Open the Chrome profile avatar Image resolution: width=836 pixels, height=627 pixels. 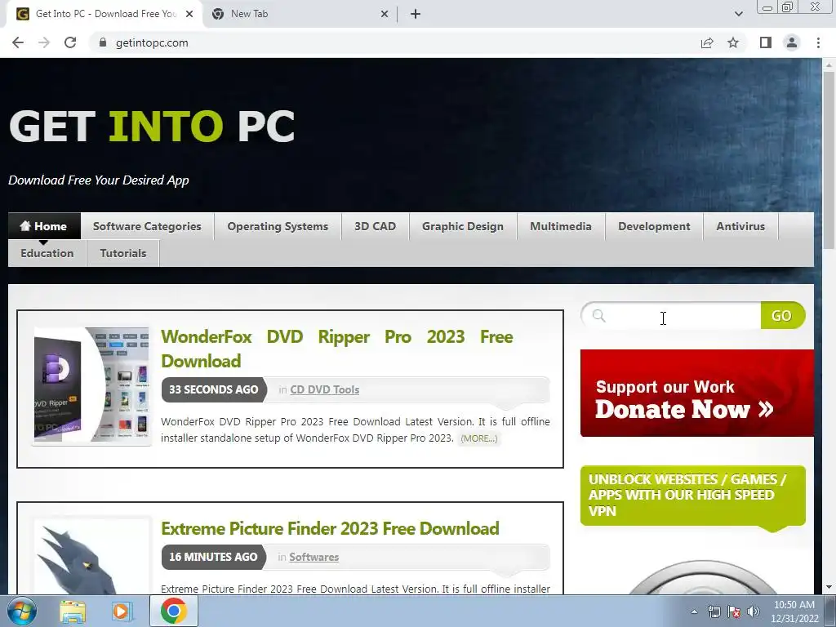[x=792, y=42]
